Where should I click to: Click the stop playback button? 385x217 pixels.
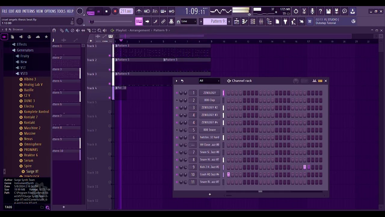click(106, 11)
